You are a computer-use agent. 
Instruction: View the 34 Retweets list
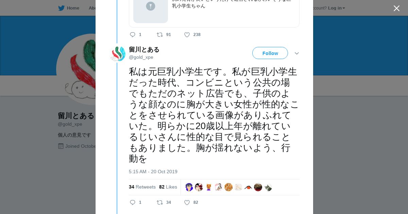click(x=142, y=187)
